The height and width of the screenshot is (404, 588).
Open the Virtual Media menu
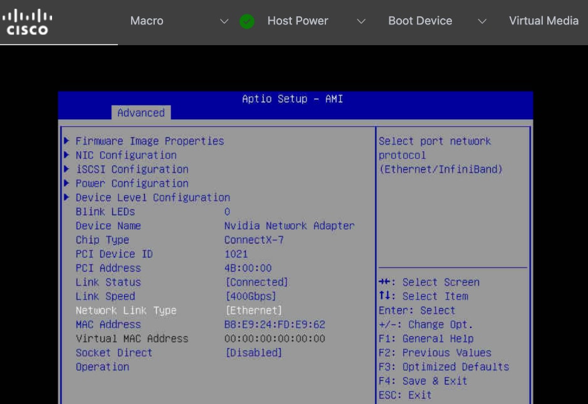point(543,21)
